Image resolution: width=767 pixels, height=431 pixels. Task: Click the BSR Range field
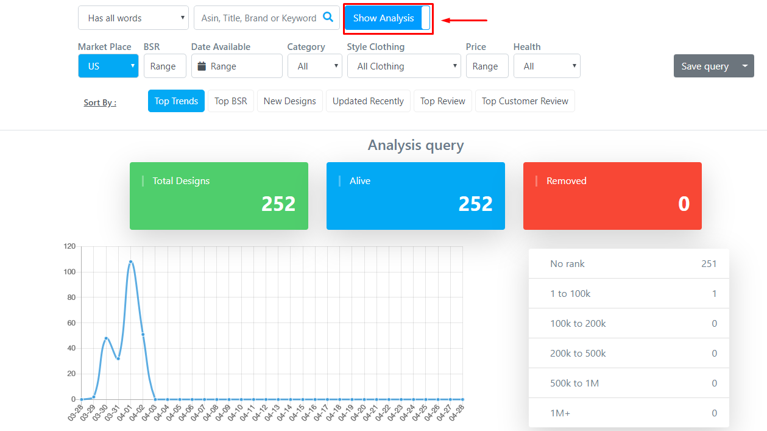tap(165, 66)
